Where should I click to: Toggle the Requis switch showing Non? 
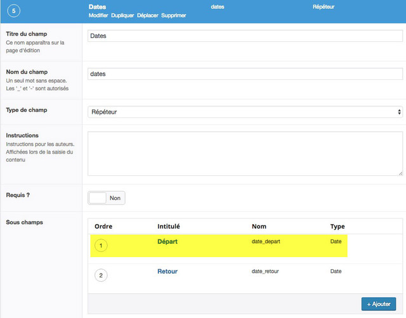pos(107,198)
